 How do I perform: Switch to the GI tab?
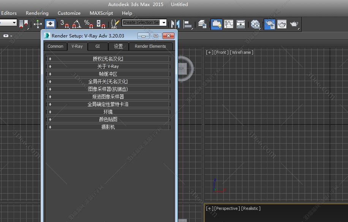(98, 46)
